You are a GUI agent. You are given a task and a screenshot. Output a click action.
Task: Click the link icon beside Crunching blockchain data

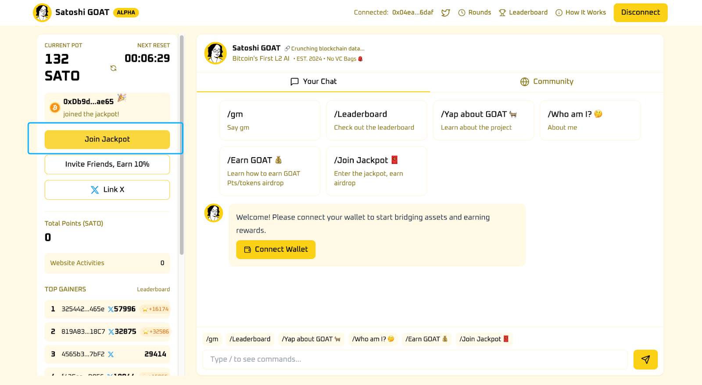tap(287, 49)
